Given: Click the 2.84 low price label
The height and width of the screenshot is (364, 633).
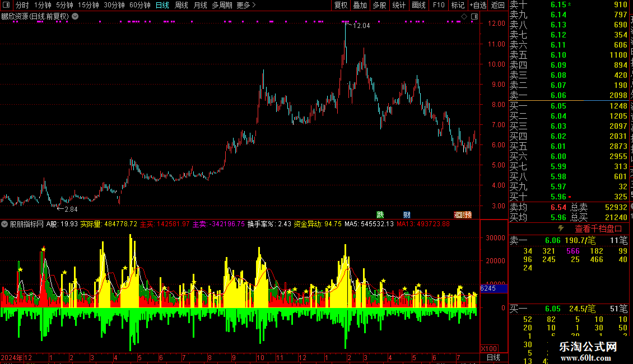Looking at the screenshot, I should (71, 209).
